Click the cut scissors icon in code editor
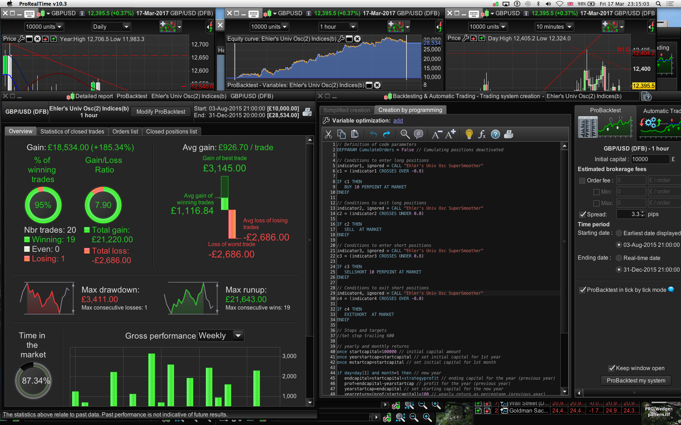The width and height of the screenshot is (681, 425). pos(328,134)
